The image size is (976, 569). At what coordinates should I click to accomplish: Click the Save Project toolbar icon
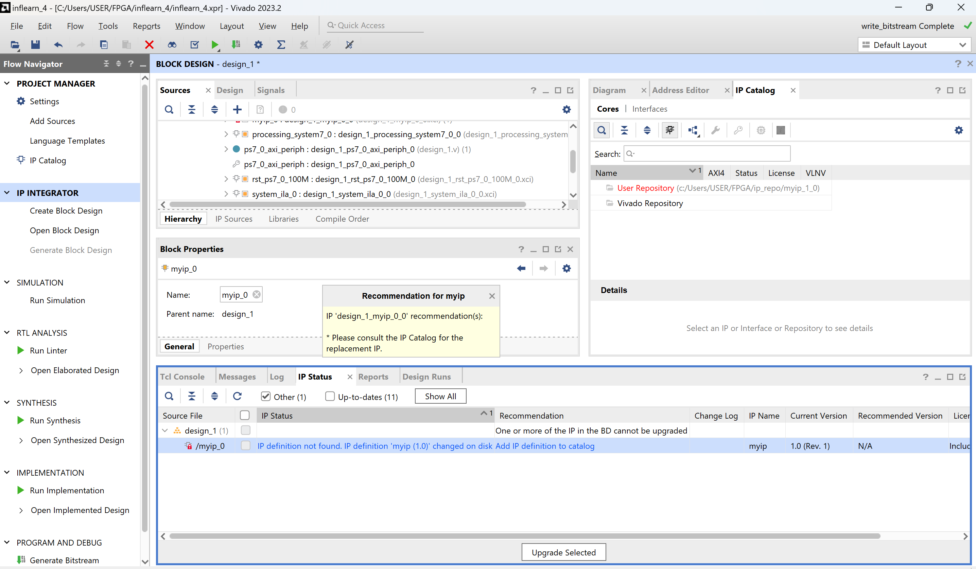tap(35, 45)
